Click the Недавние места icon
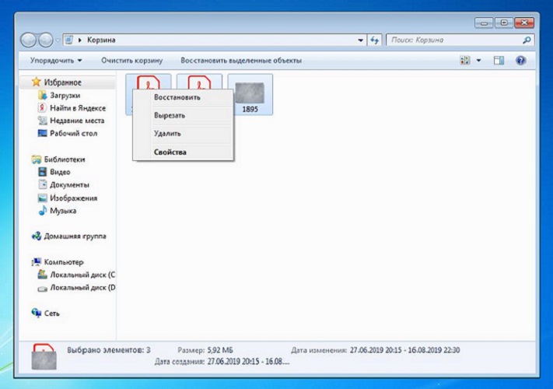This screenshot has width=553, height=389. point(42,121)
